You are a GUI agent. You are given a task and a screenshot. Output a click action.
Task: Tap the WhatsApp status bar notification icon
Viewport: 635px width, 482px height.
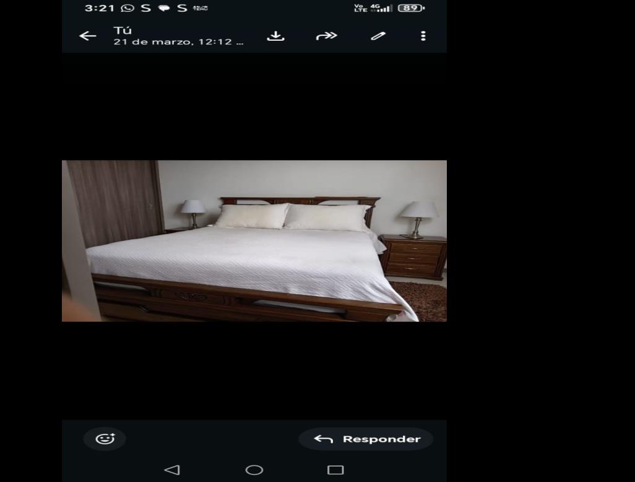(x=127, y=8)
